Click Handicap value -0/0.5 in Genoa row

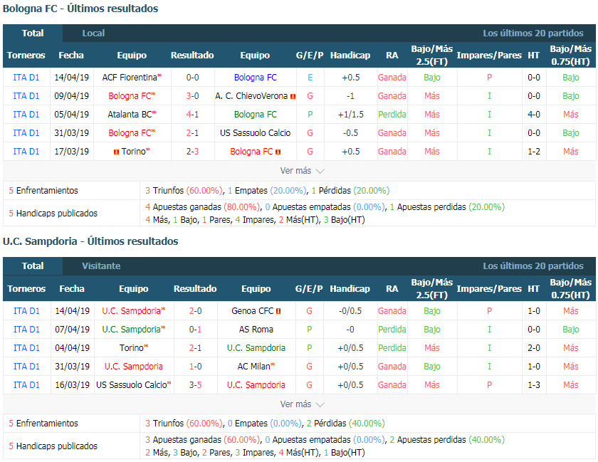click(350, 311)
